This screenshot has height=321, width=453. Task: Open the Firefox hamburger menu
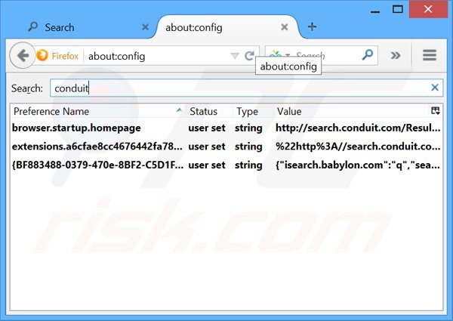430,55
